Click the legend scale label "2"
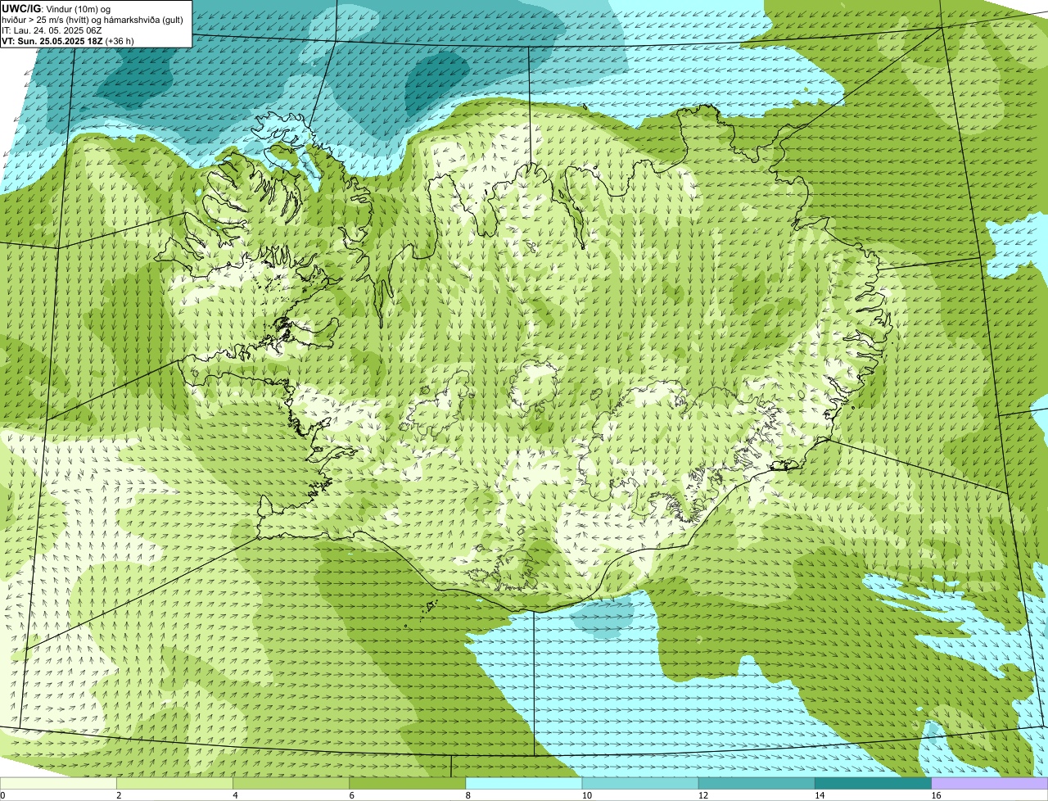 coord(119,795)
